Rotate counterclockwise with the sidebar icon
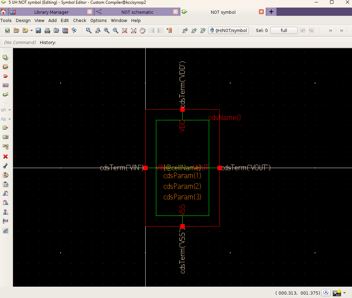352x298 pixels. tap(5, 193)
